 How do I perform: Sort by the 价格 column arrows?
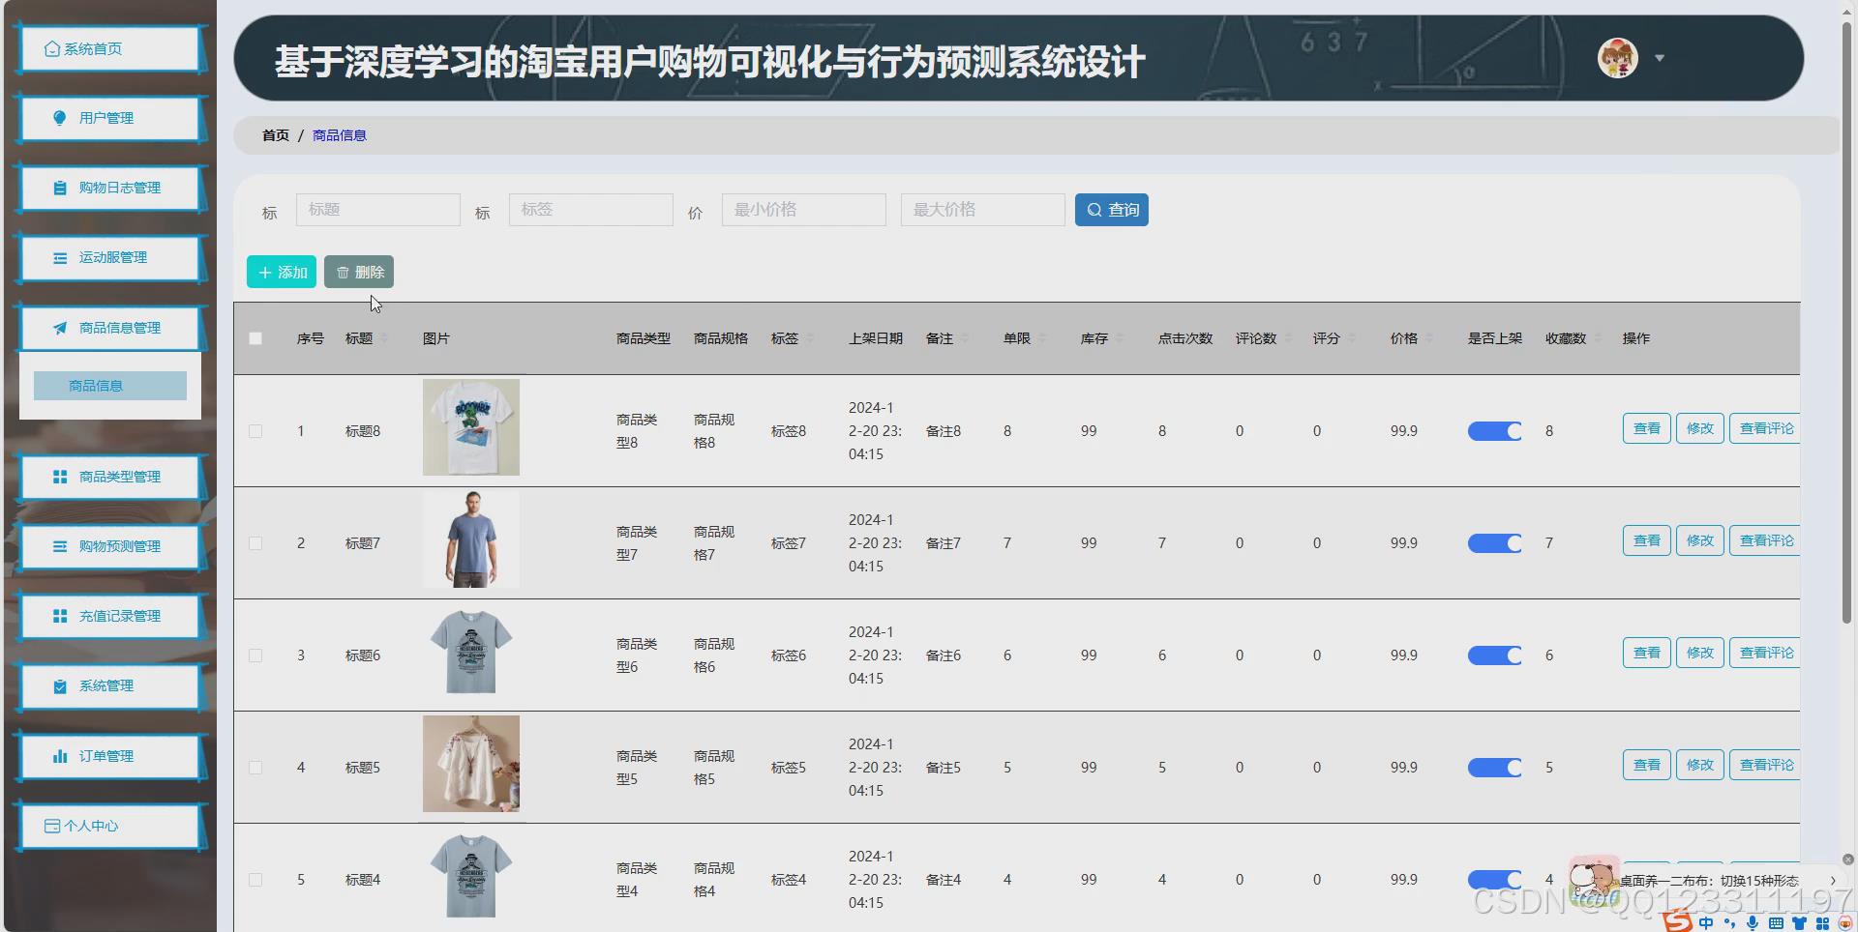click(x=1430, y=338)
